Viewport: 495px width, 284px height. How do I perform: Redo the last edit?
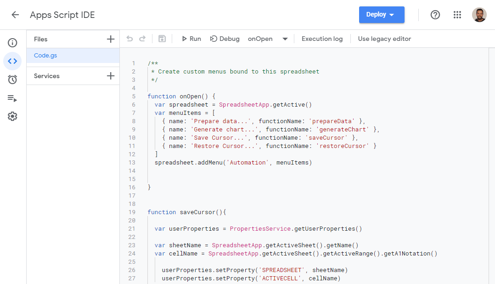[x=142, y=39]
